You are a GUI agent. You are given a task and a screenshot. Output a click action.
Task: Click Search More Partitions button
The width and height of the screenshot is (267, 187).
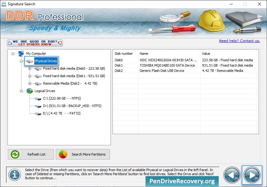click(x=83, y=154)
